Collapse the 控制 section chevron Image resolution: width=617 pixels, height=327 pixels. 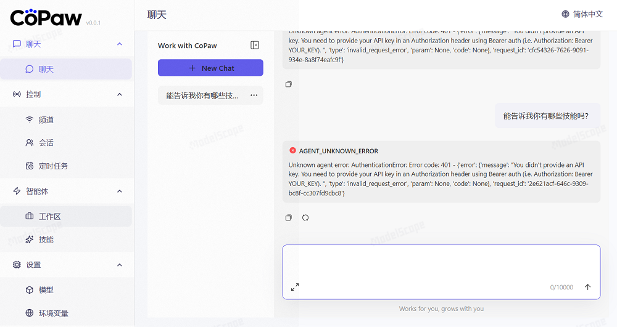[120, 95]
